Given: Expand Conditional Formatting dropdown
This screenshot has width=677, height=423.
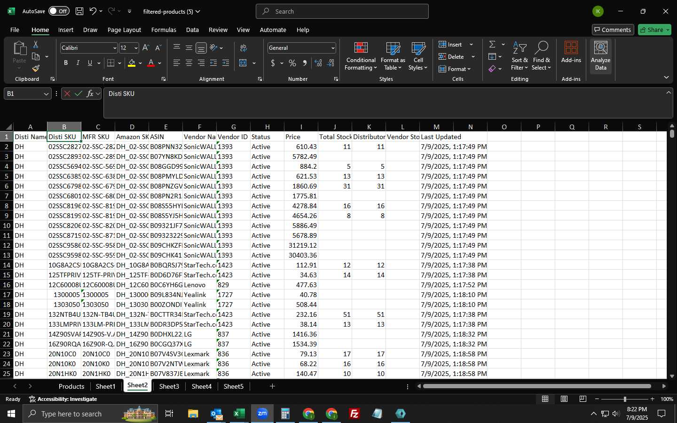Looking at the screenshot, I should [x=361, y=56].
